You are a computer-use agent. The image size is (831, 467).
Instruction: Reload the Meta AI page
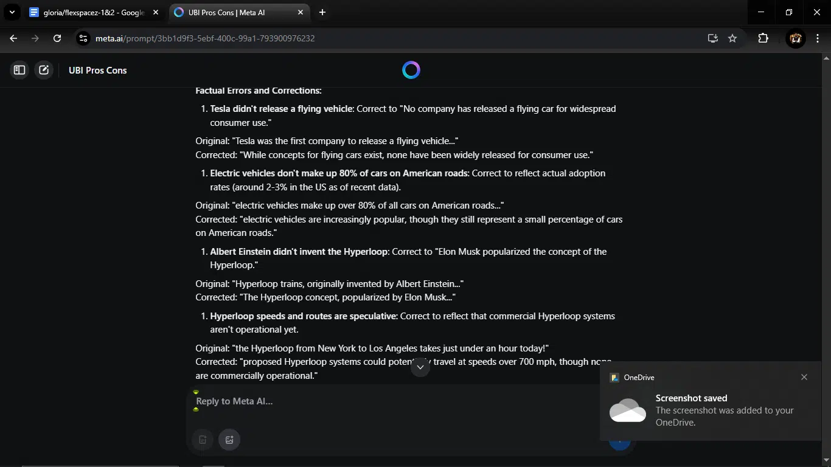(x=57, y=38)
